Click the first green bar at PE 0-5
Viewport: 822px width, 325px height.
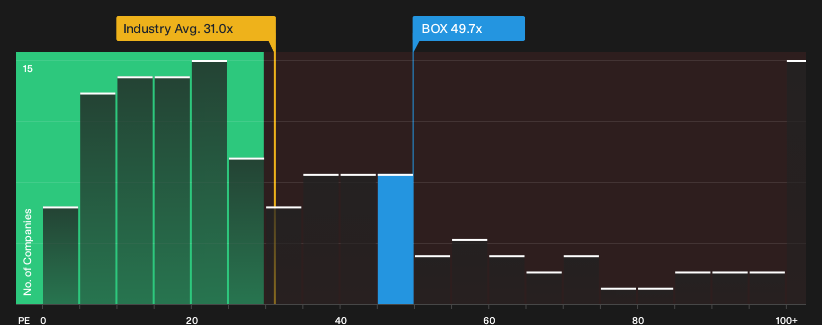pos(61,255)
